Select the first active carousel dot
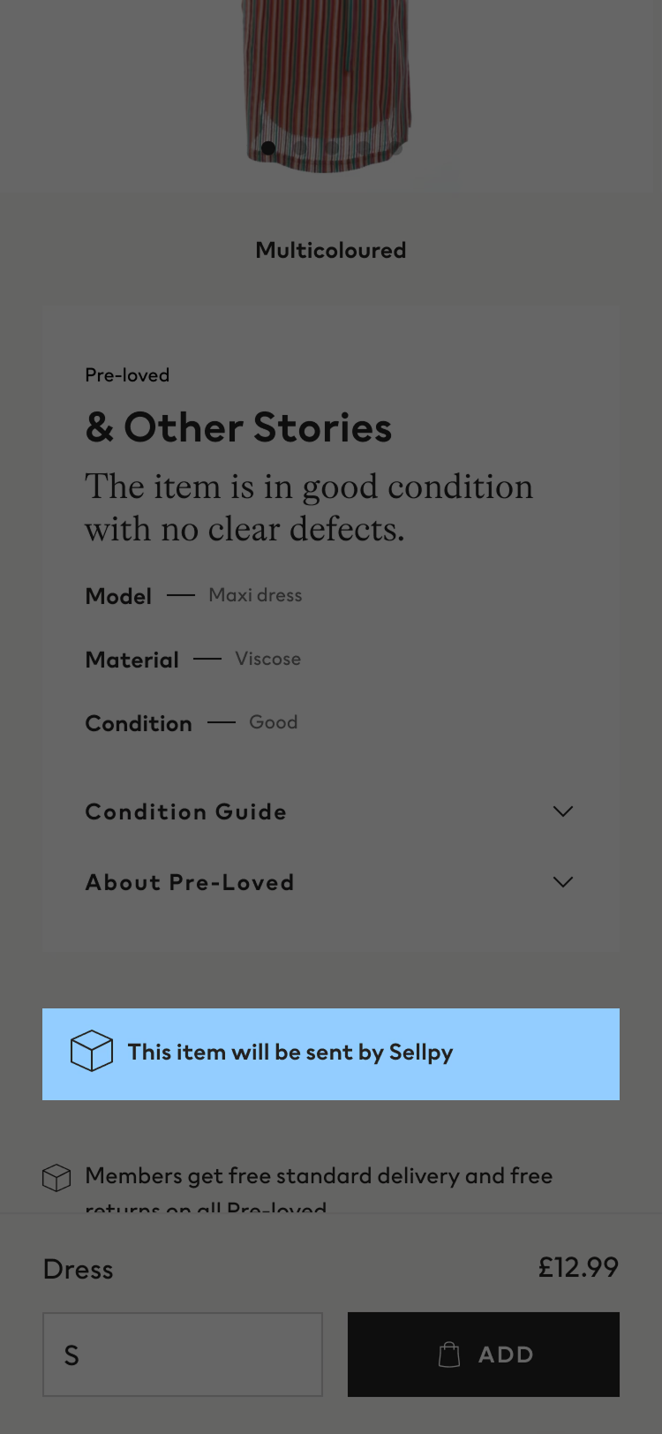 [x=268, y=147]
